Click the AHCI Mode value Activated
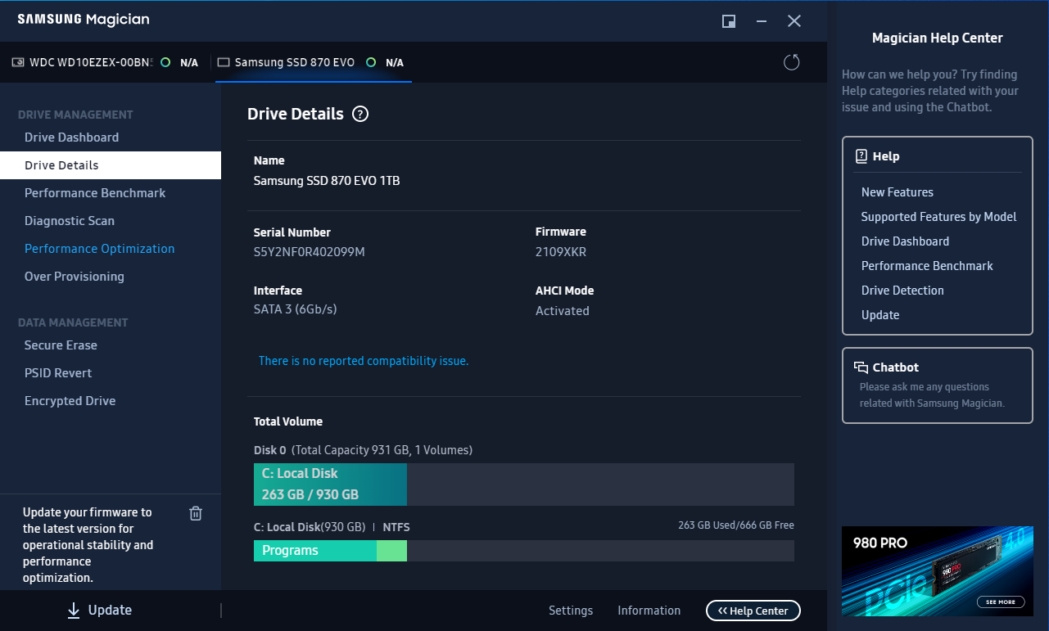Image resolution: width=1049 pixels, height=631 pixels. click(563, 311)
